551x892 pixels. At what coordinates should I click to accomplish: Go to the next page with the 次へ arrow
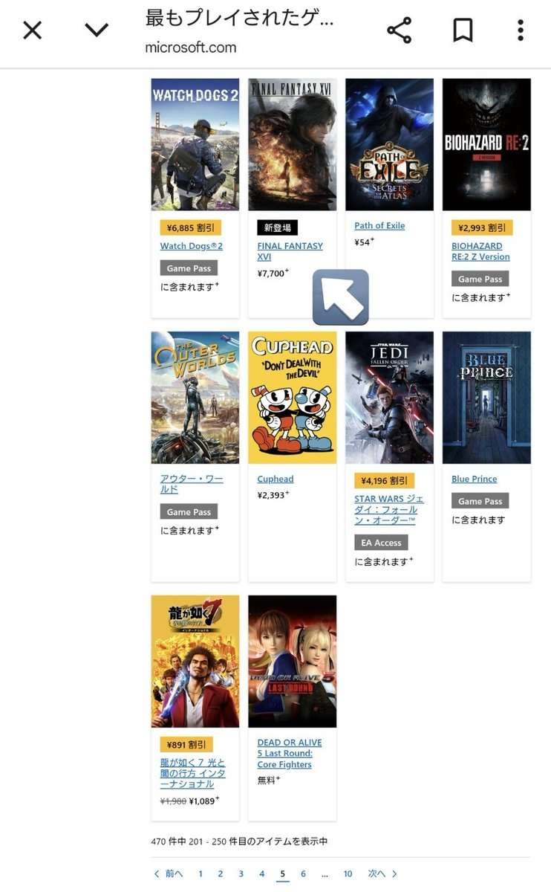(x=383, y=873)
